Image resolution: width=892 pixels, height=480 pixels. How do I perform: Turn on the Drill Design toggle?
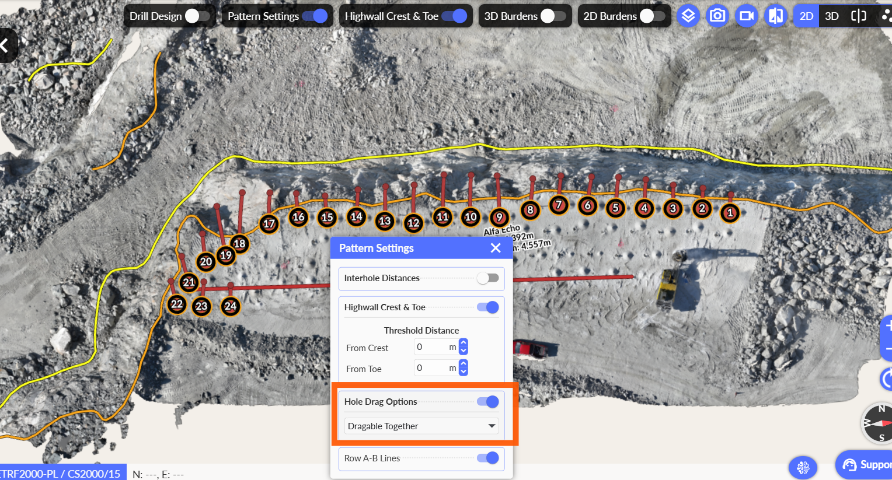(x=197, y=16)
